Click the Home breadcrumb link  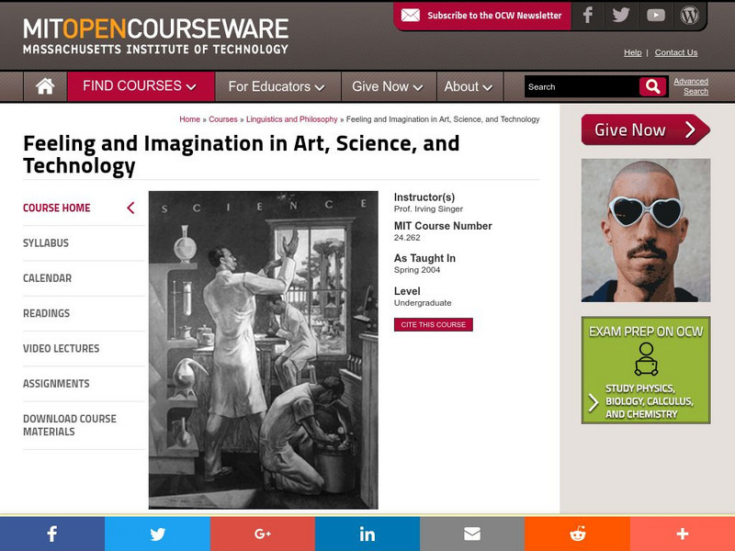190,119
